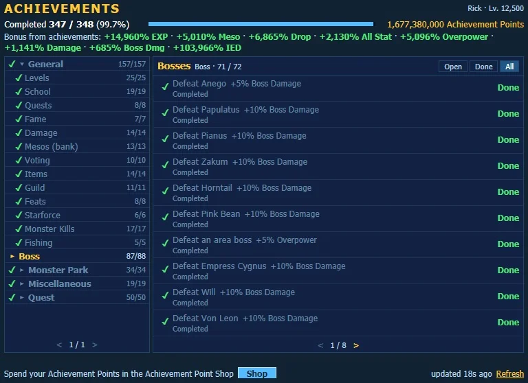Click checkmark icon beside General category
Screen dimensions: 528x383
pyautogui.click(x=12, y=64)
